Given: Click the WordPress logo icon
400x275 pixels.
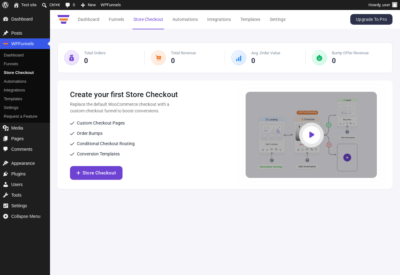Looking at the screenshot, I should (5, 5).
